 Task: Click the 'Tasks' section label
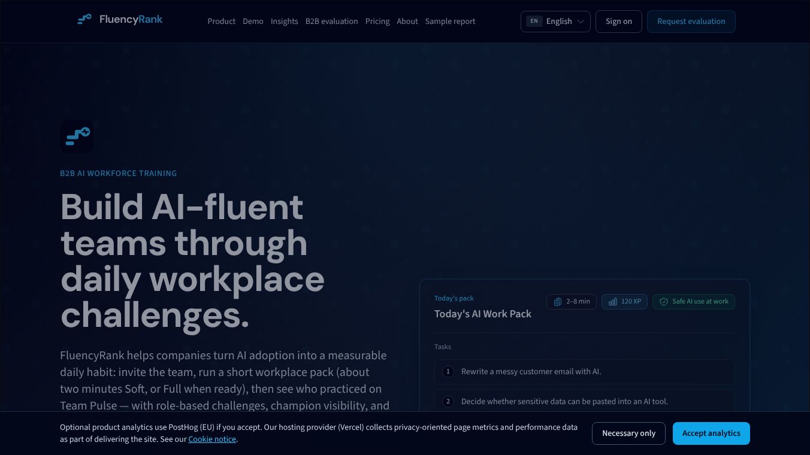pyautogui.click(x=443, y=347)
